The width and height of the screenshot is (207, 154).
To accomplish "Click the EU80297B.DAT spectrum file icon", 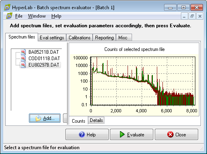I will (x=23, y=65).
